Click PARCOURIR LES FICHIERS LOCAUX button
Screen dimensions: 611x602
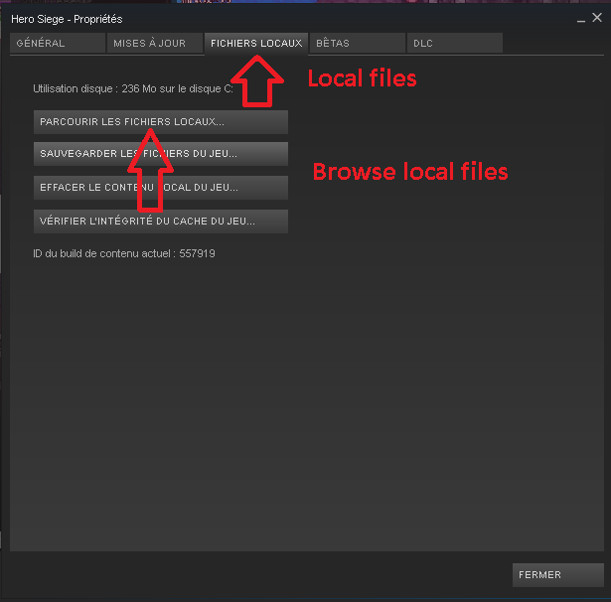[x=161, y=122]
